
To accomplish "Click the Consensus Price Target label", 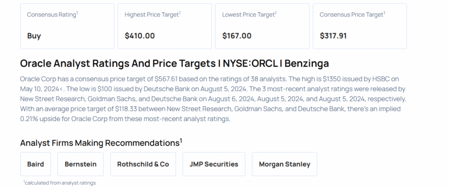I will [x=352, y=14].
